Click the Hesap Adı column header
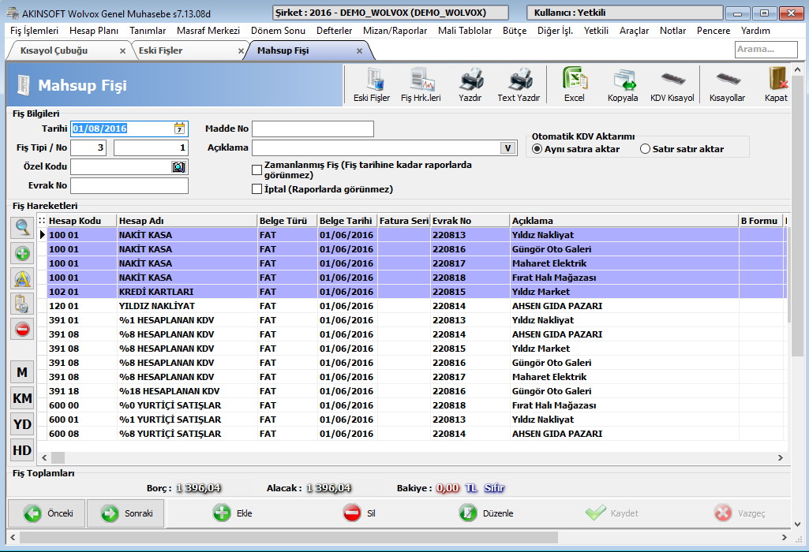The height and width of the screenshot is (552, 809). pyautogui.click(x=187, y=221)
